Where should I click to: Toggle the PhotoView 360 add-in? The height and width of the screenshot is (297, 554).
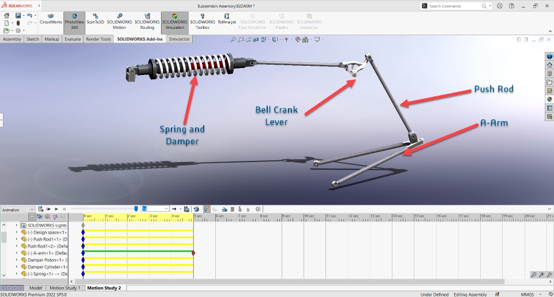(74, 22)
